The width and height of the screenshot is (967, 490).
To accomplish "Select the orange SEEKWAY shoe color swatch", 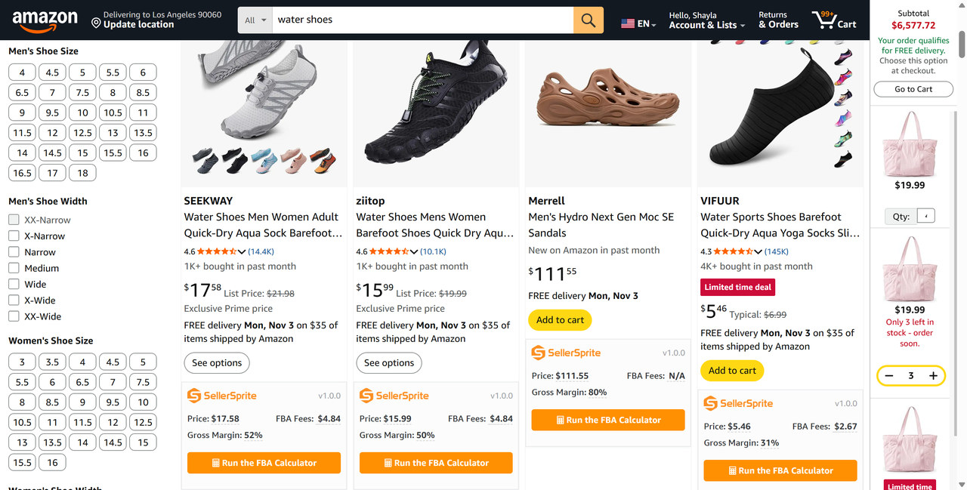I will click(x=322, y=159).
